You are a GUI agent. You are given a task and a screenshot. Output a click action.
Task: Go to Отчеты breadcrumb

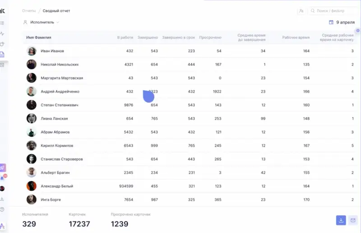click(28, 10)
